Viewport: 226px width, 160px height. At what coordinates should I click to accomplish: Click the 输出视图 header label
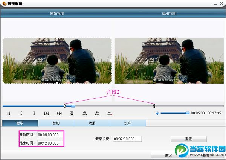169,14
